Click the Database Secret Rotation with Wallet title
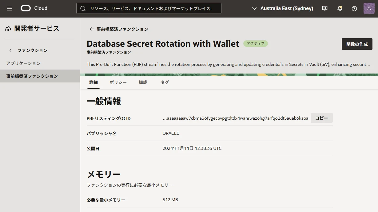This screenshot has width=378, height=212. point(163,44)
